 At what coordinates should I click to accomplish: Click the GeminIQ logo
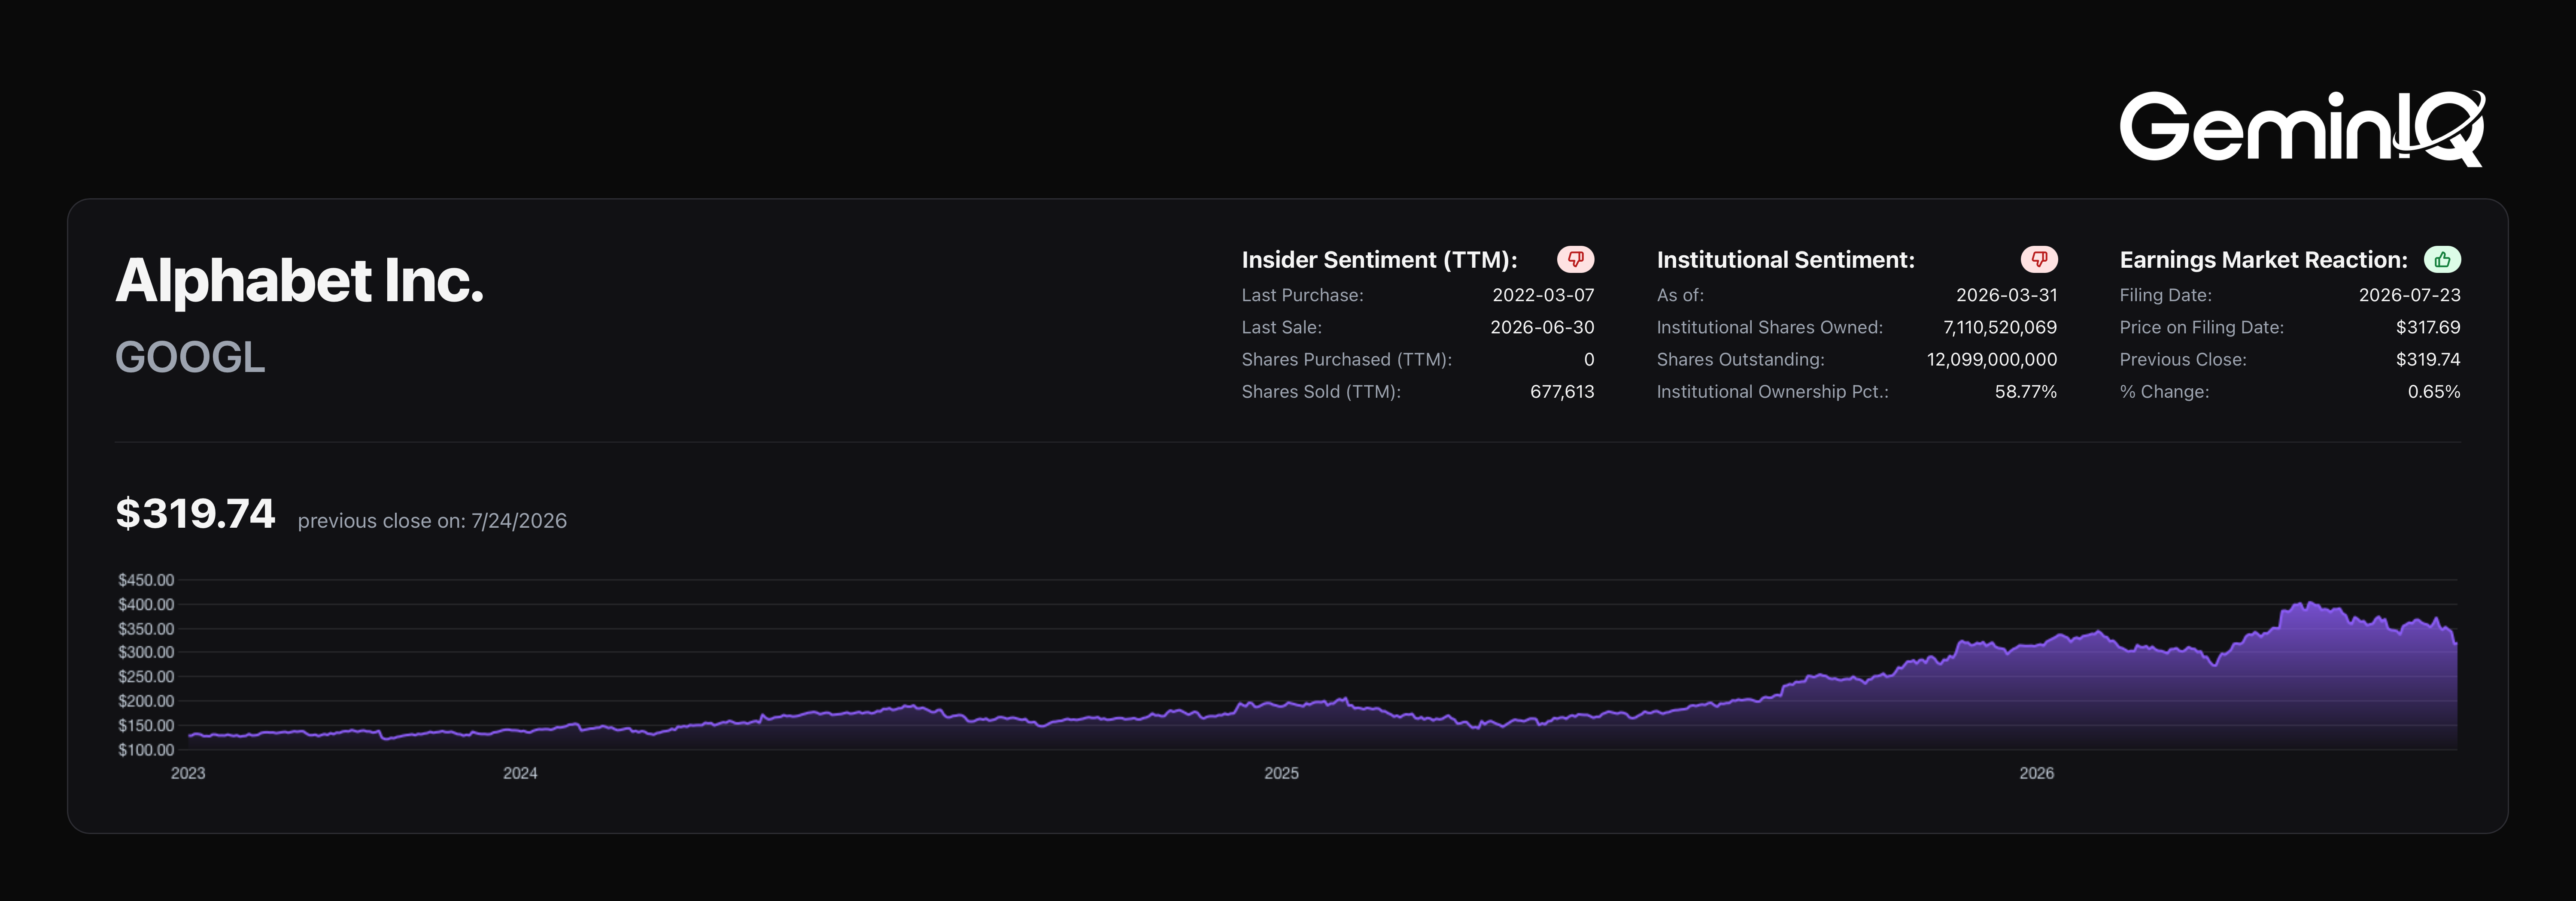[x=2302, y=128]
